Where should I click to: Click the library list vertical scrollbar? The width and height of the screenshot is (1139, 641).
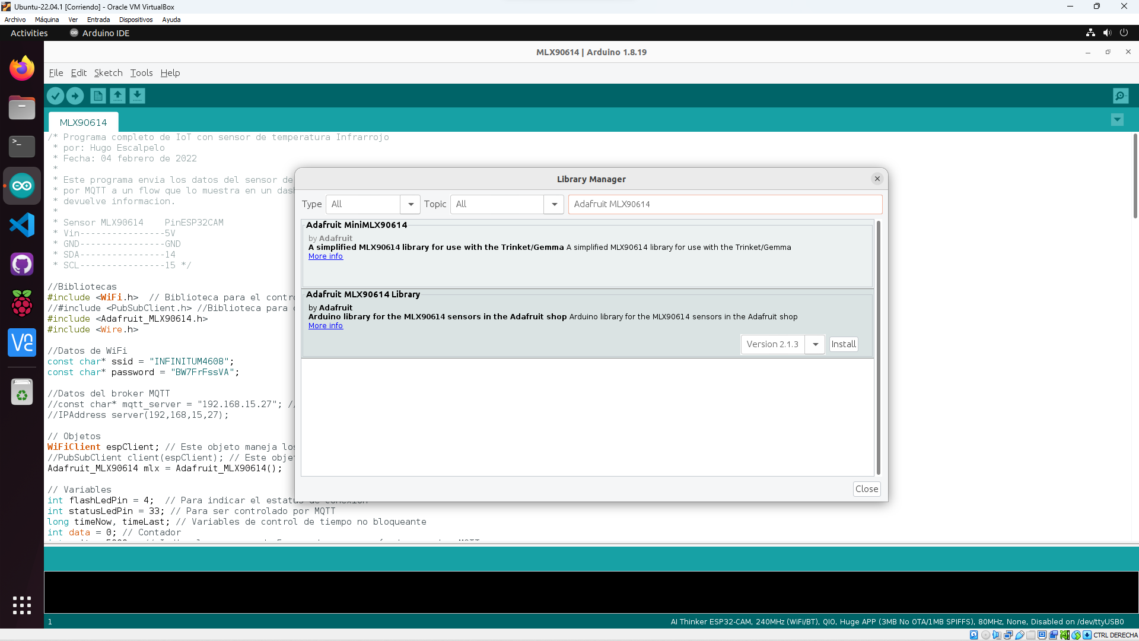[878, 347]
